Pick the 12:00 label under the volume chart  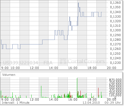[x=34, y=99]
